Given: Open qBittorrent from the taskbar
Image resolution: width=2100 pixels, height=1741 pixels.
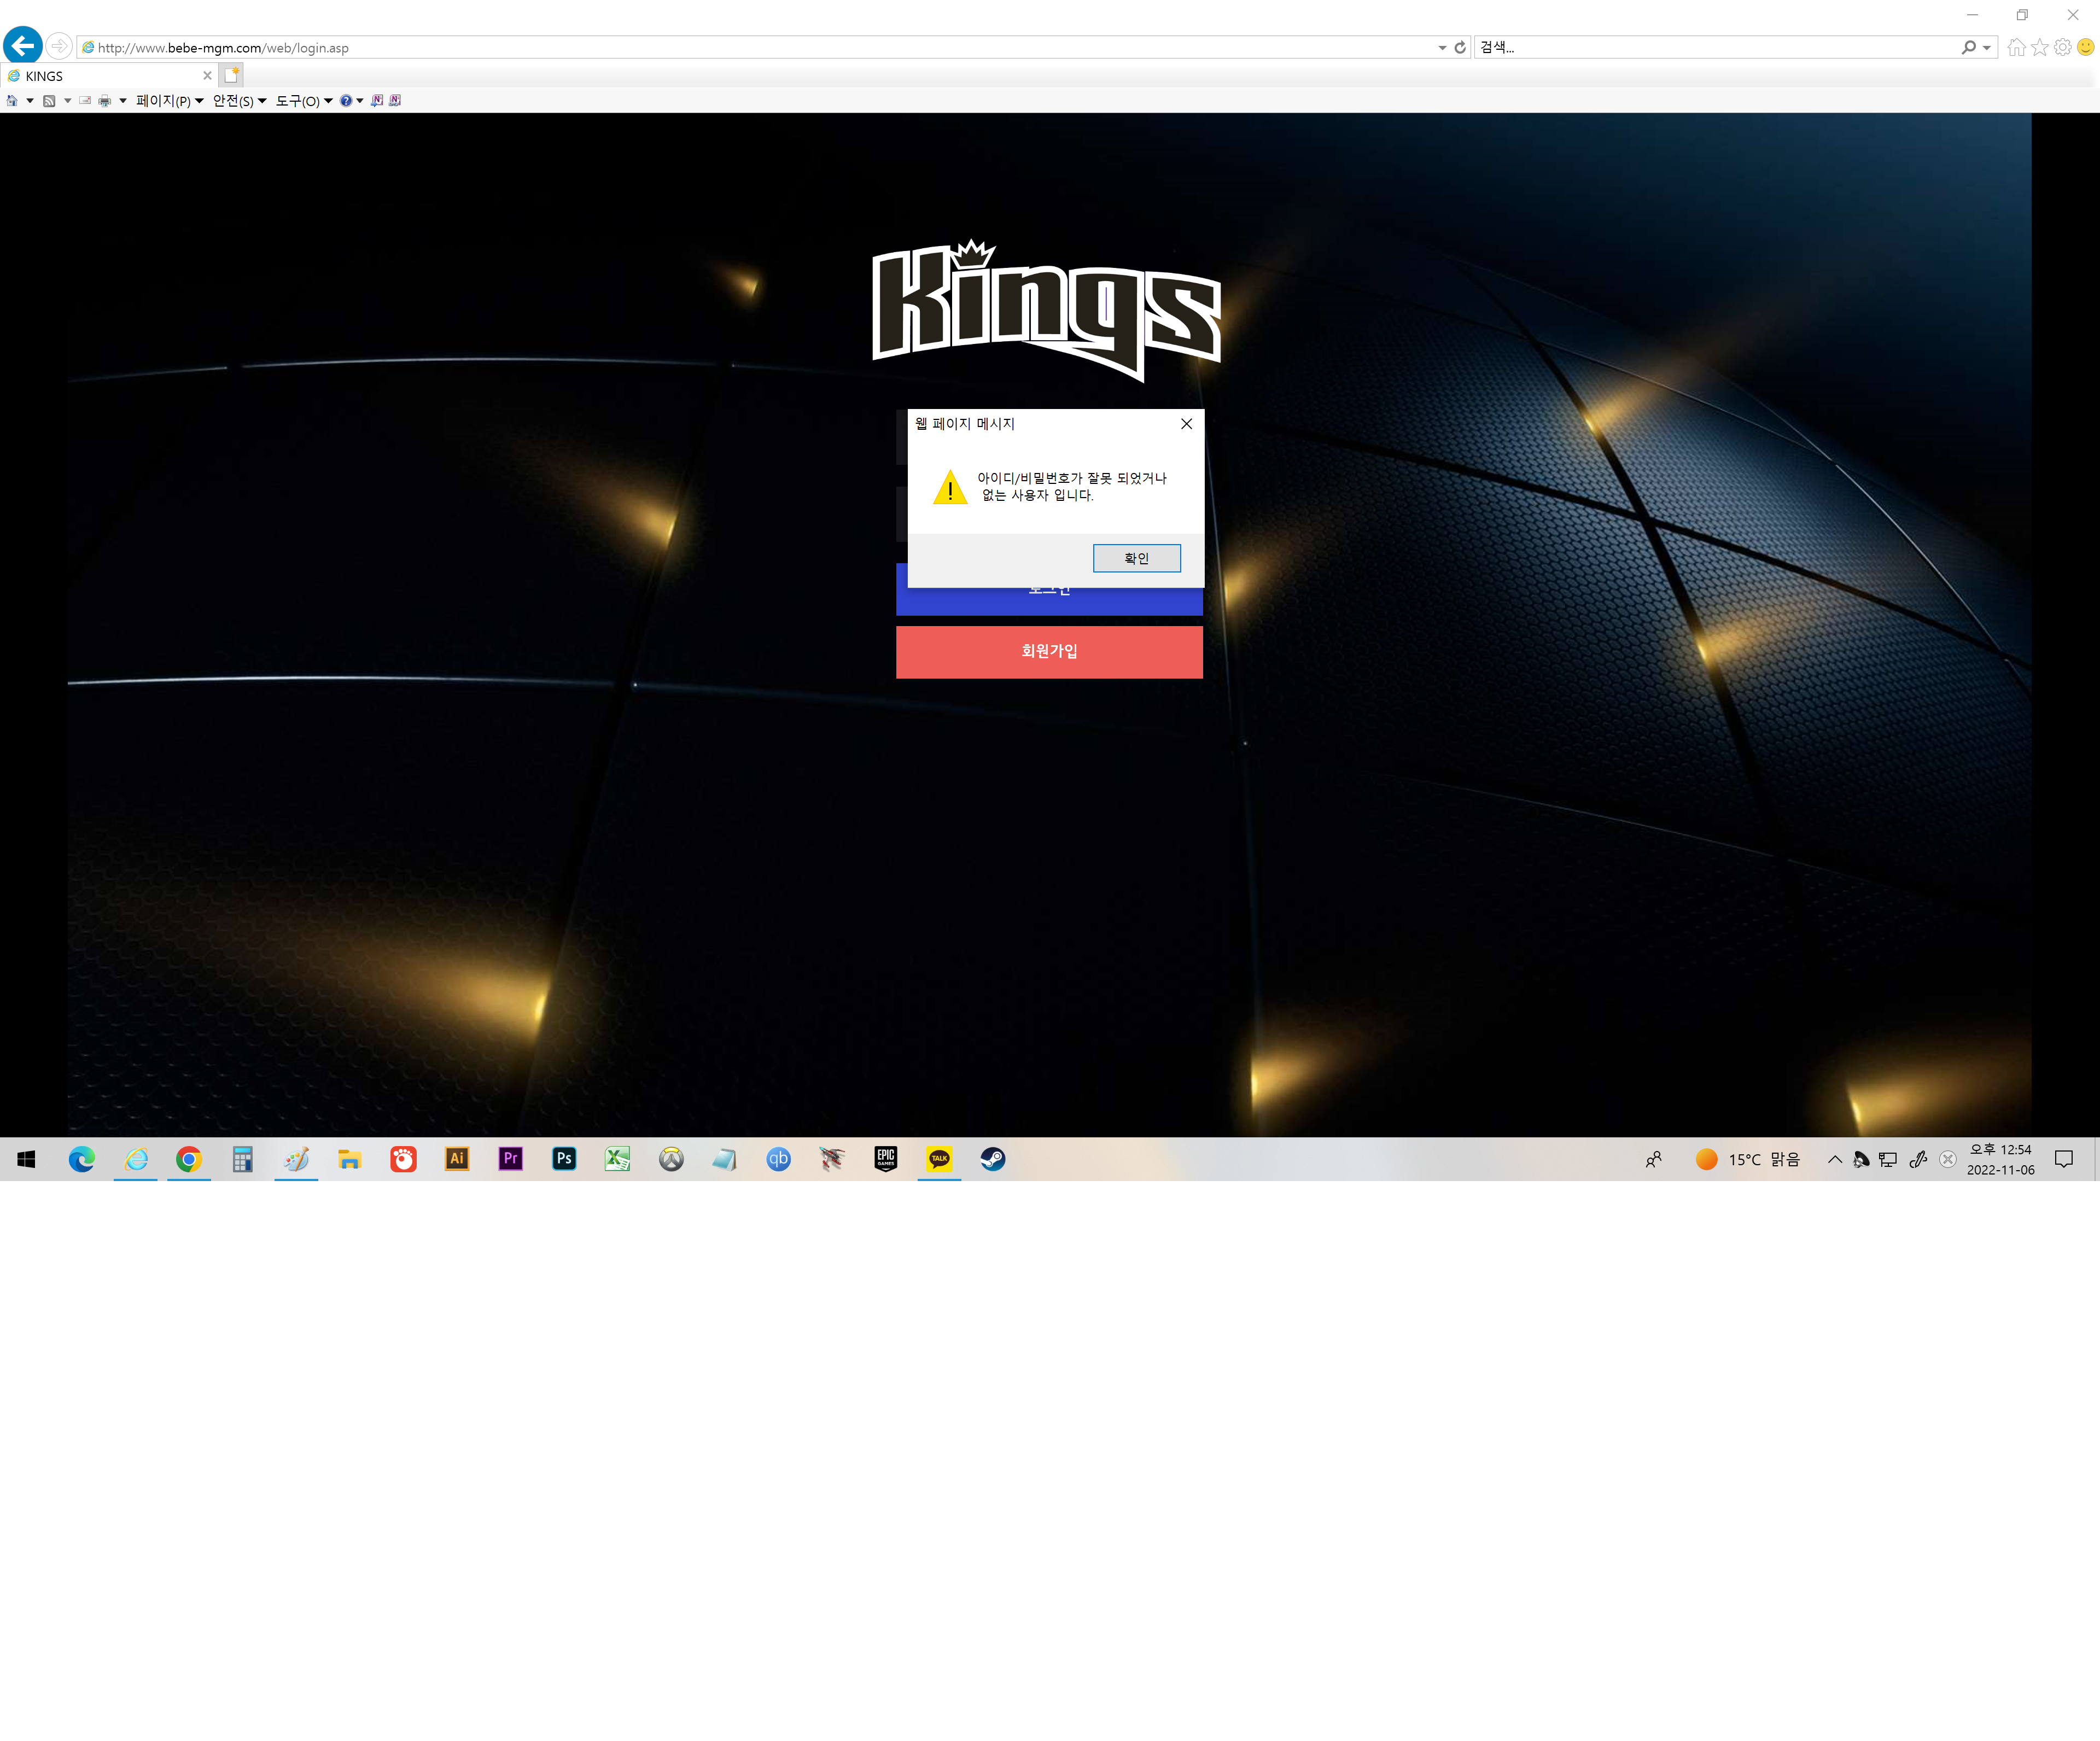Looking at the screenshot, I should coord(778,1159).
